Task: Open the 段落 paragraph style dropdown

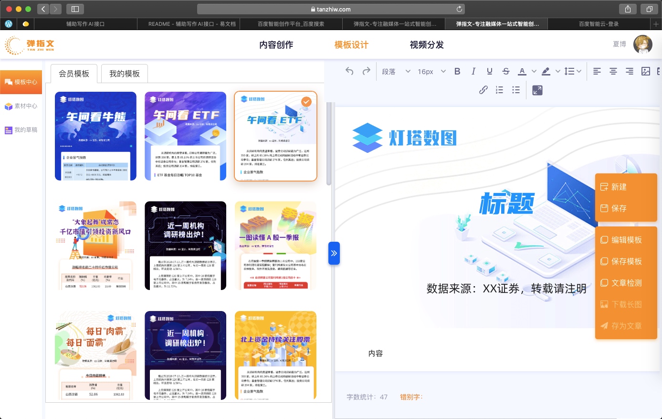Action: [396, 72]
